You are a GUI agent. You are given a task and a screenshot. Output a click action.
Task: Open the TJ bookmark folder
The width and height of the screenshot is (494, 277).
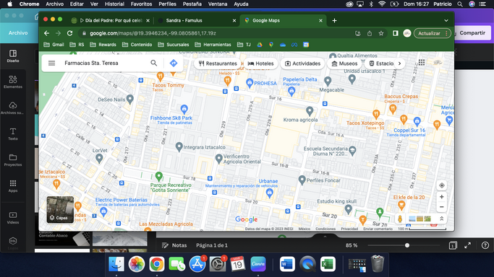pos(244,45)
